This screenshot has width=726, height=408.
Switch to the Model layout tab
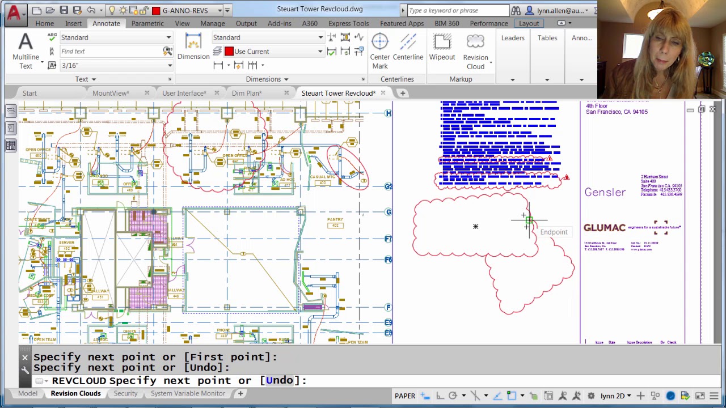27,393
